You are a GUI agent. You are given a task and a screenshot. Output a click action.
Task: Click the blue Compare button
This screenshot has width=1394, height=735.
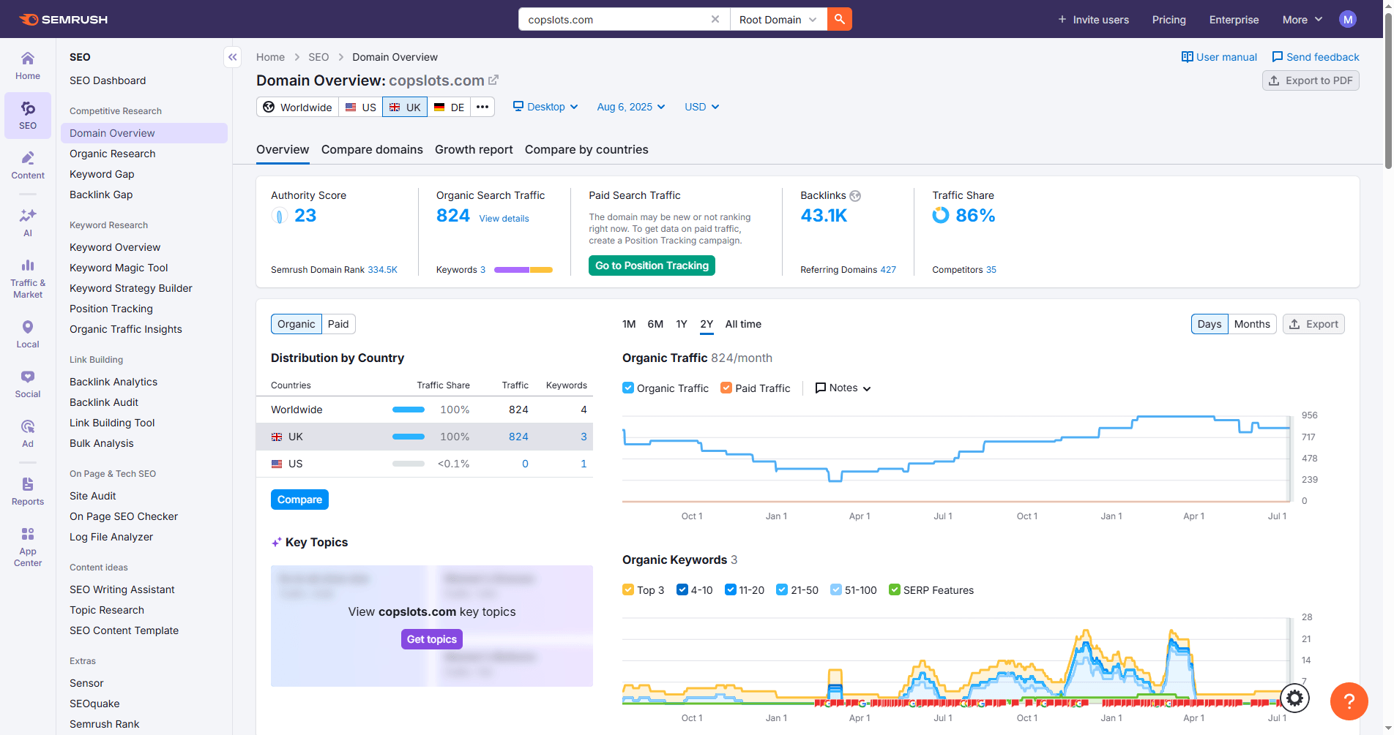tap(299, 500)
